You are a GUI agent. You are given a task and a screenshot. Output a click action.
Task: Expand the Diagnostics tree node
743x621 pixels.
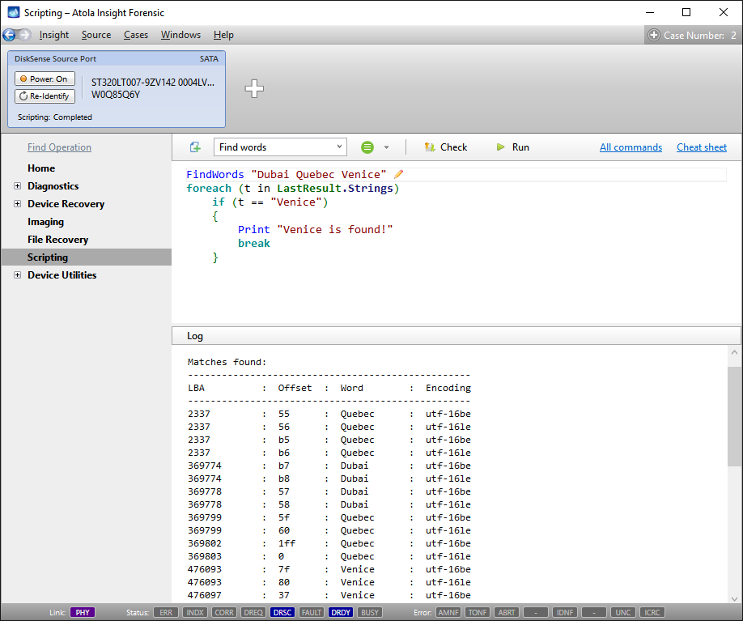tap(18, 186)
